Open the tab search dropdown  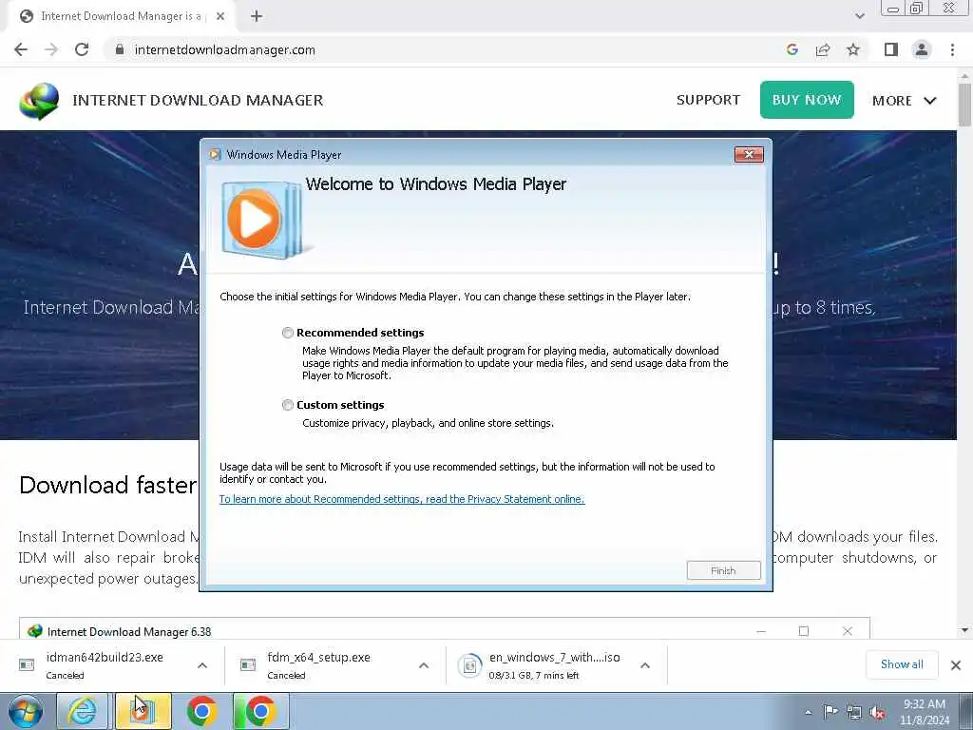tap(859, 16)
